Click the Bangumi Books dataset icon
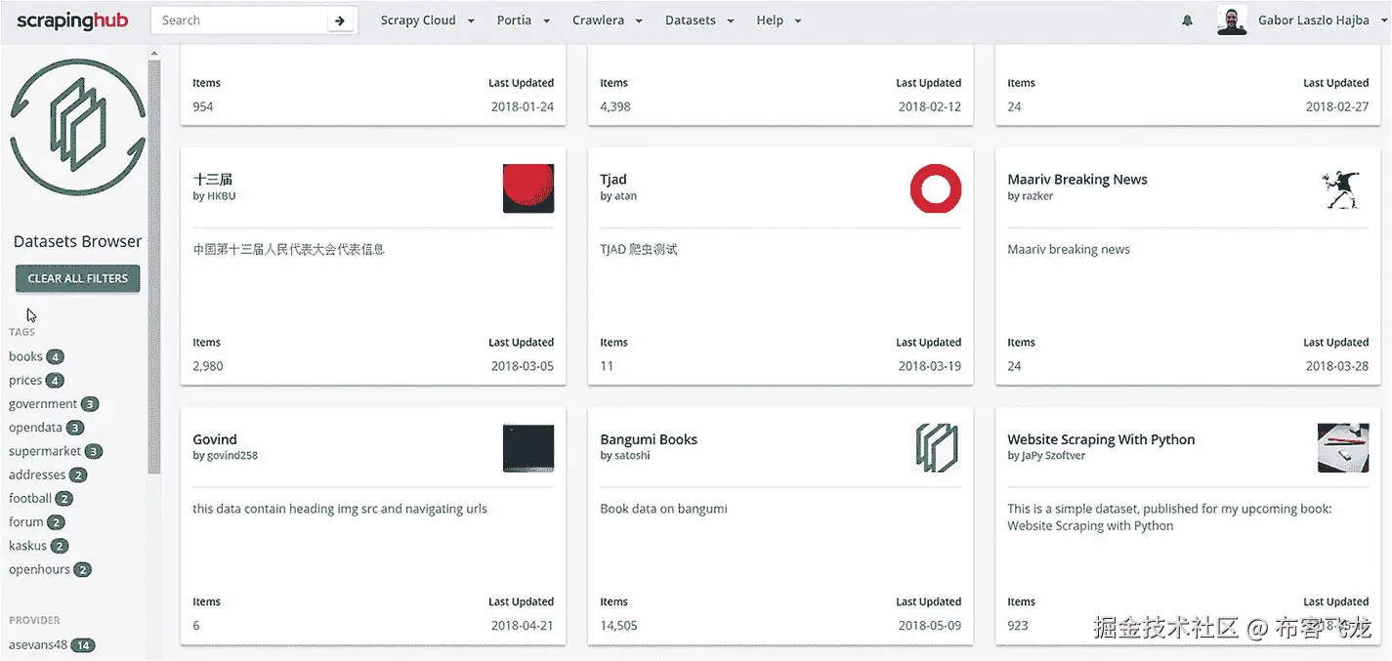This screenshot has height=661, width=1392. [x=936, y=448]
